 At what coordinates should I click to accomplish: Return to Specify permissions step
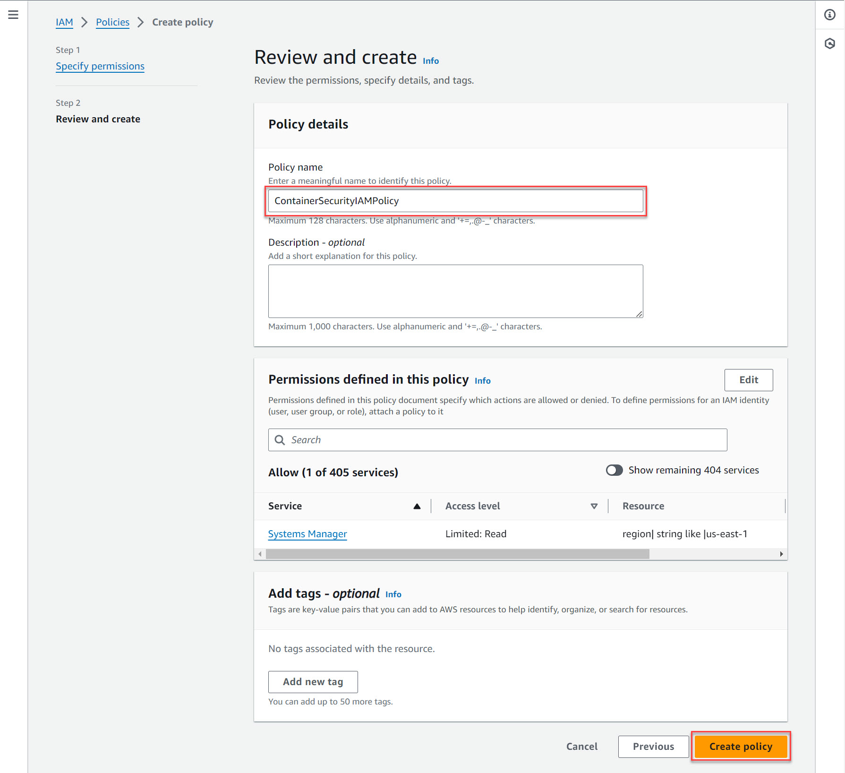(100, 66)
